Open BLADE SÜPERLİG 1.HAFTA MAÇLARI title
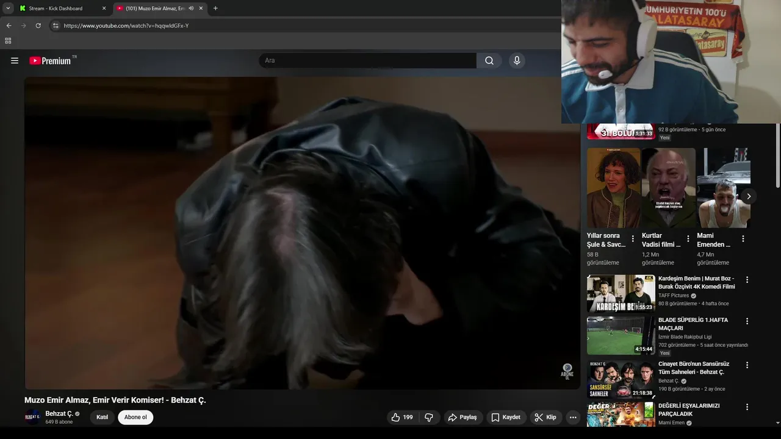 tap(693, 324)
